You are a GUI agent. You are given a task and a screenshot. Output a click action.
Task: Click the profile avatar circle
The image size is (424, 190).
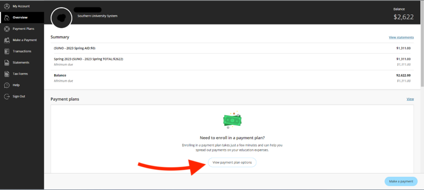point(61,18)
